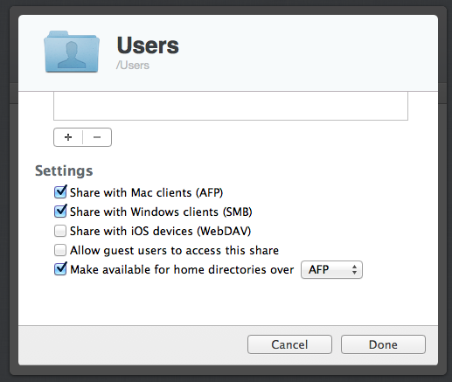Click the Settings section heading

point(64,170)
